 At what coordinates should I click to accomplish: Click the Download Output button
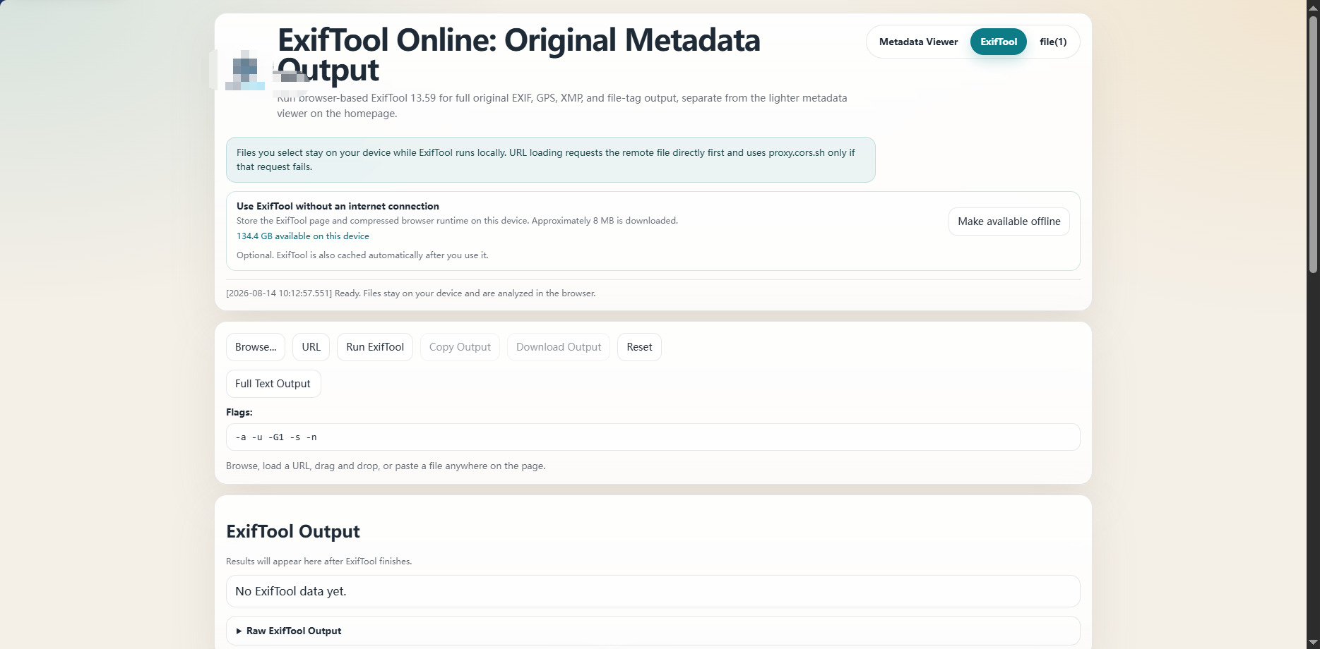pos(559,347)
